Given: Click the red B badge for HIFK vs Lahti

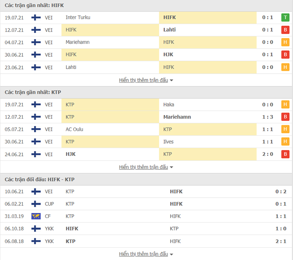Looking at the screenshot, I should [285, 30].
